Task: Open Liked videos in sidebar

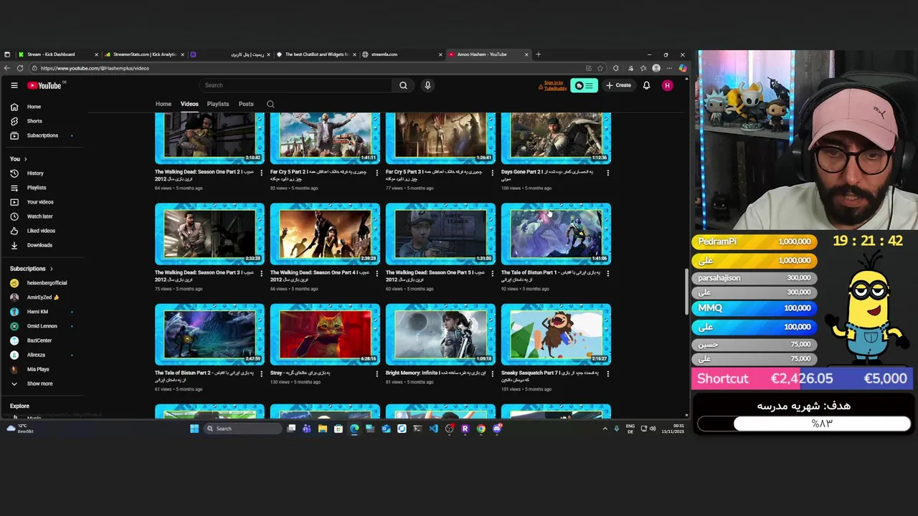Action: [41, 231]
